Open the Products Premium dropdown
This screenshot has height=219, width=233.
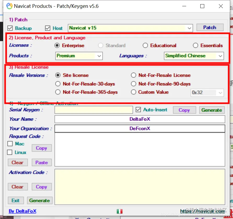pyautogui.click(x=79, y=56)
